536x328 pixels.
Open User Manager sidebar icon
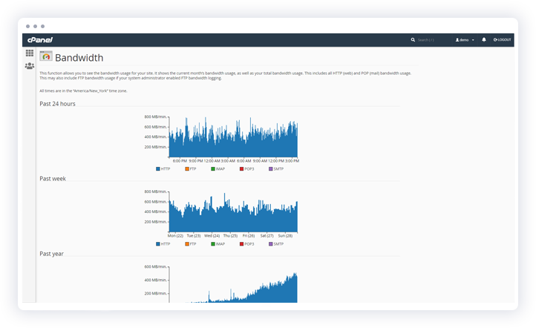click(30, 66)
